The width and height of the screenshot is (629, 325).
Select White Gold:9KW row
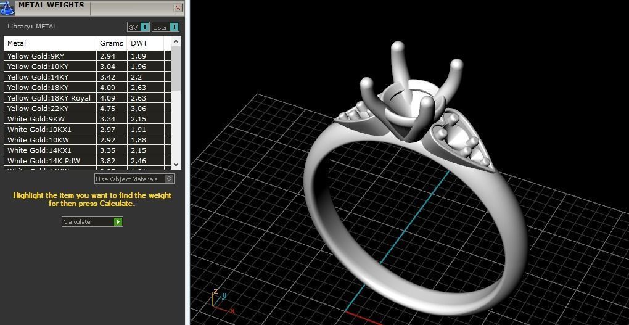point(87,119)
